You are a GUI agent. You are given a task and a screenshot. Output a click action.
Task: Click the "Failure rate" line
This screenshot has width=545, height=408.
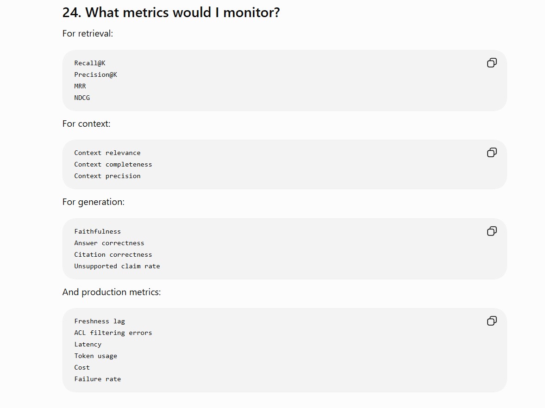[98, 379]
